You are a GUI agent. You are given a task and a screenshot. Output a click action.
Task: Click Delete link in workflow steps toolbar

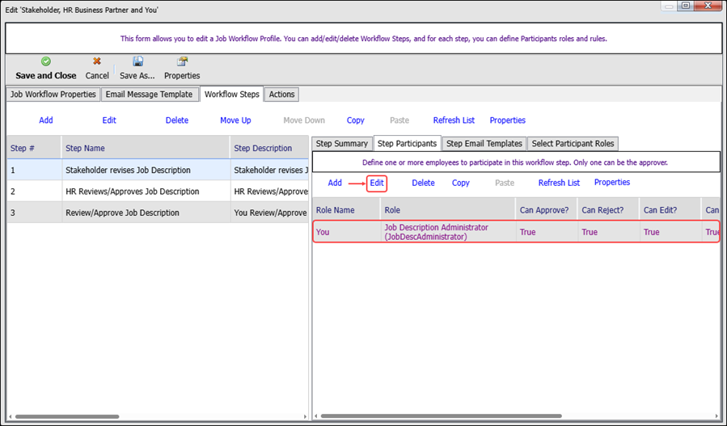coord(176,120)
